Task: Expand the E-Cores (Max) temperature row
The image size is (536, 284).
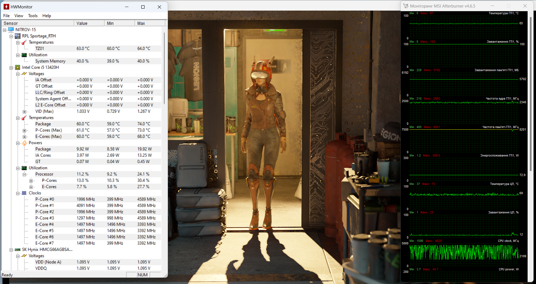Action: tap(25, 137)
